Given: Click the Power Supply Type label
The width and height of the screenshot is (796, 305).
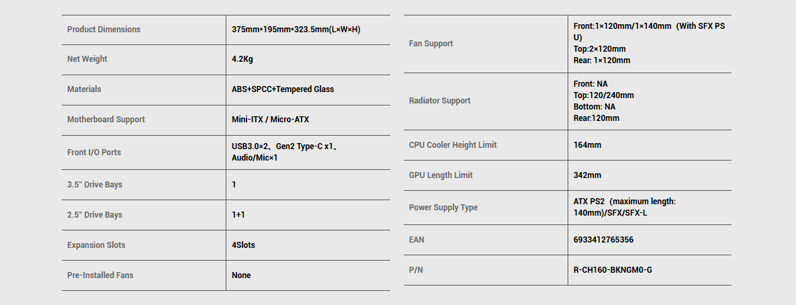Looking at the screenshot, I should (443, 208).
